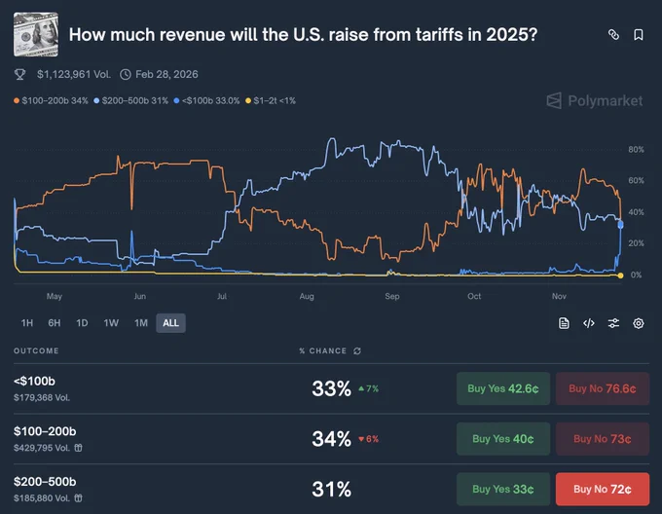Image resolution: width=662 pixels, height=514 pixels.
Task: Switch chart to 1W range
Action: [111, 323]
